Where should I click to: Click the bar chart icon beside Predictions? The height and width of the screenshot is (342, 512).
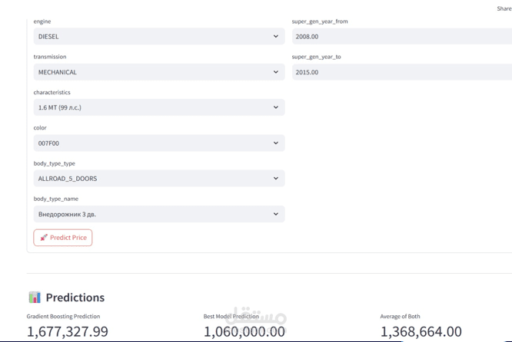click(x=35, y=298)
